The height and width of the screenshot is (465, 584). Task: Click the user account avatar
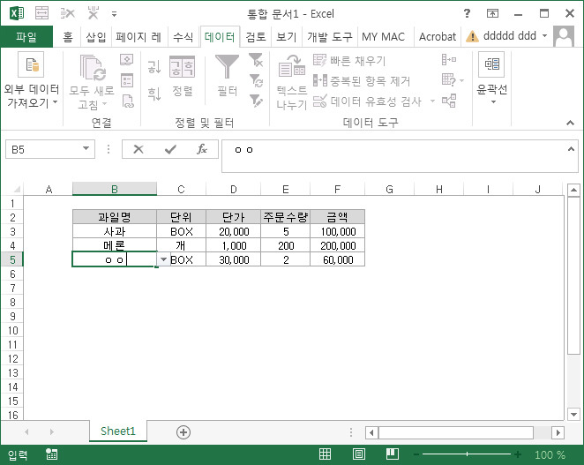[x=564, y=36]
